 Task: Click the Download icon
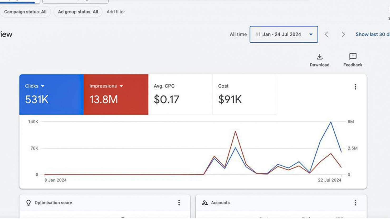click(319, 57)
